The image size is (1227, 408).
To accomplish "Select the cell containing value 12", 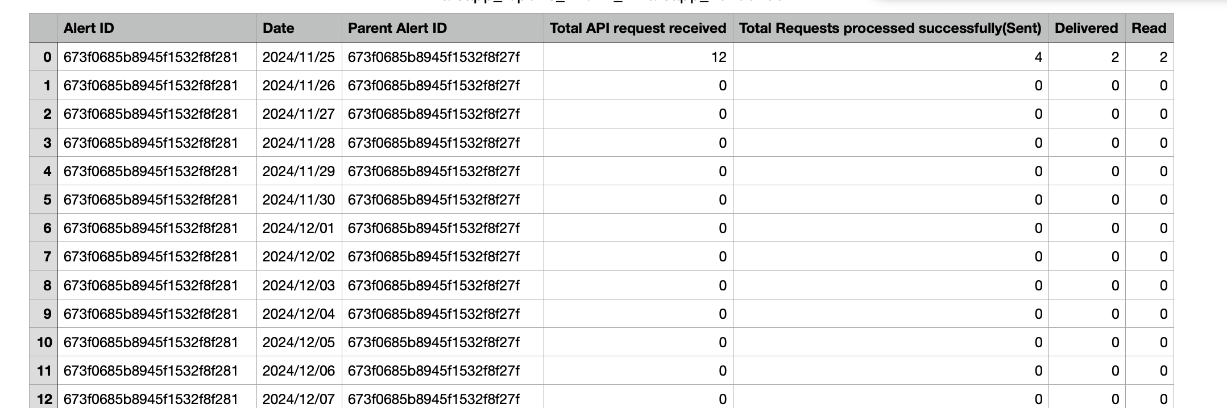I will click(638, 57).
